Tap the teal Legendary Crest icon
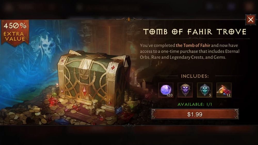Screen dimensions: 258x145 [205, 90]
